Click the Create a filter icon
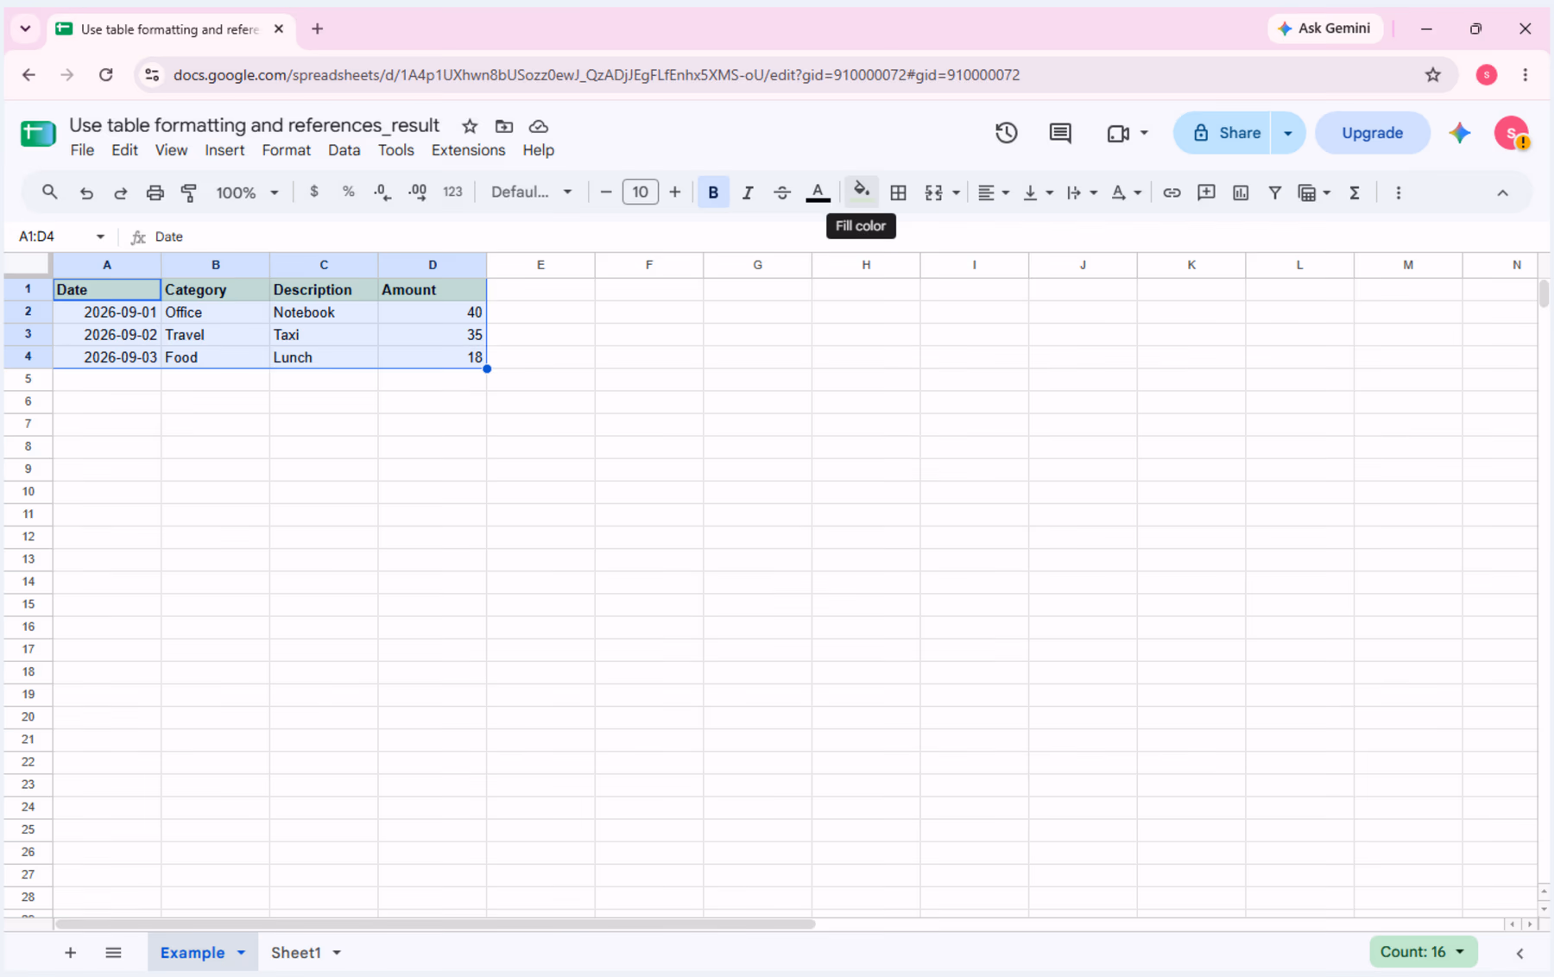 1274,192
